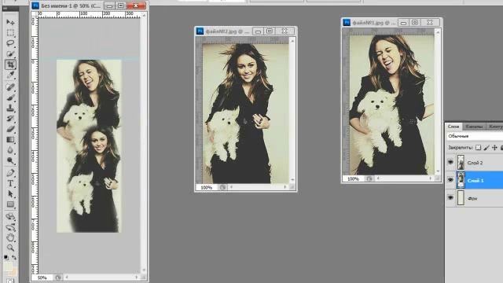Screen dimensions: 503x283
Task: Select the Horizontal Type tool
Action: click(x=10, y=183)
